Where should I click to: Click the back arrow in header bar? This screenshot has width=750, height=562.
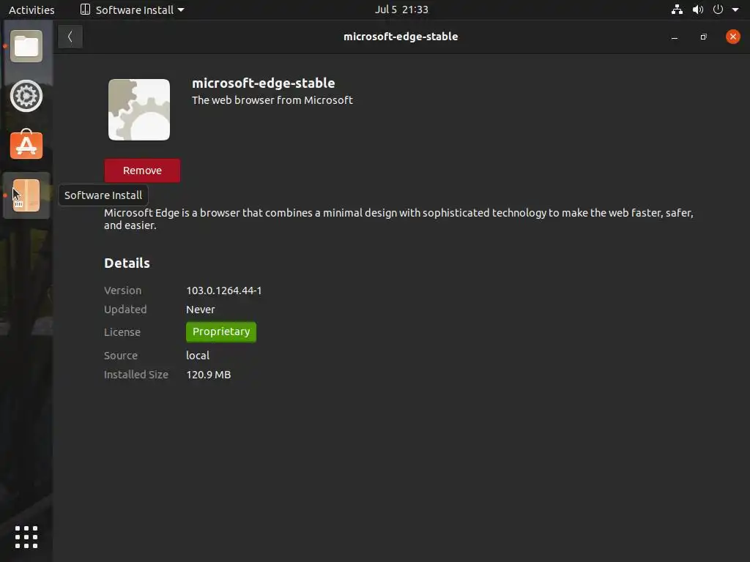click(x=70, y=37)
